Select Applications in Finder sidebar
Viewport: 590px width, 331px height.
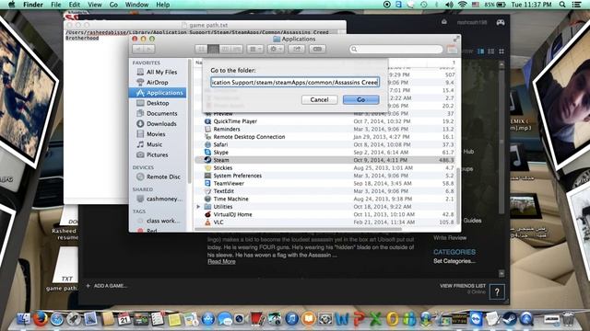click(x=158, y=93)
